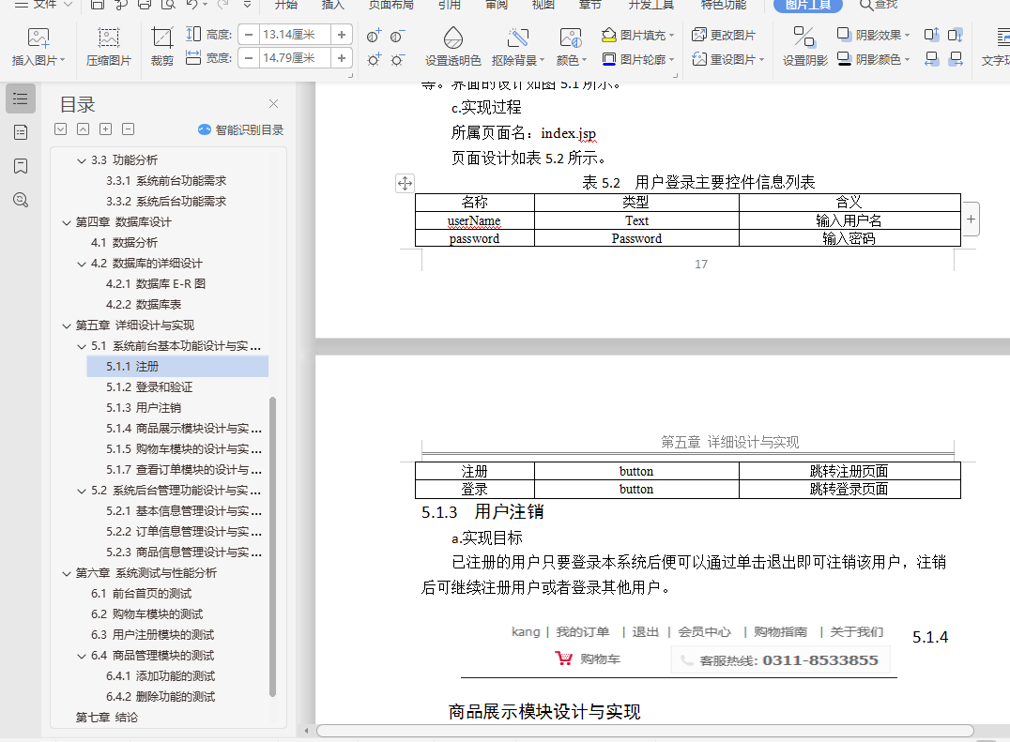Collapse the 5.2 系统后台管理功能 node
The width and height of the screenshot is (1010, 742).
point(82,491)
